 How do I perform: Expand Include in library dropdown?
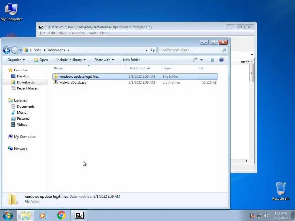pos(71,60)
